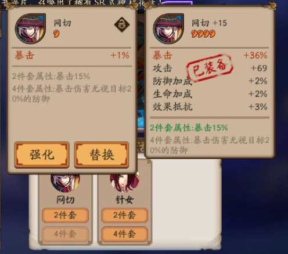Click the 替换 replace button

point(102,155)
